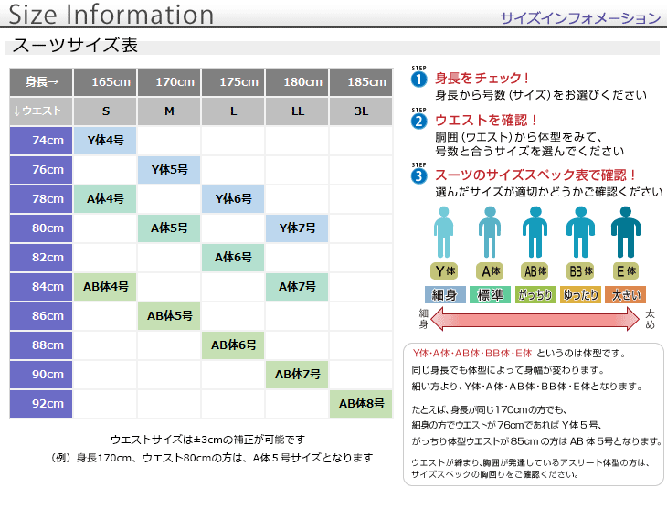Select the AB体8号 size cell

pos(361,404)
